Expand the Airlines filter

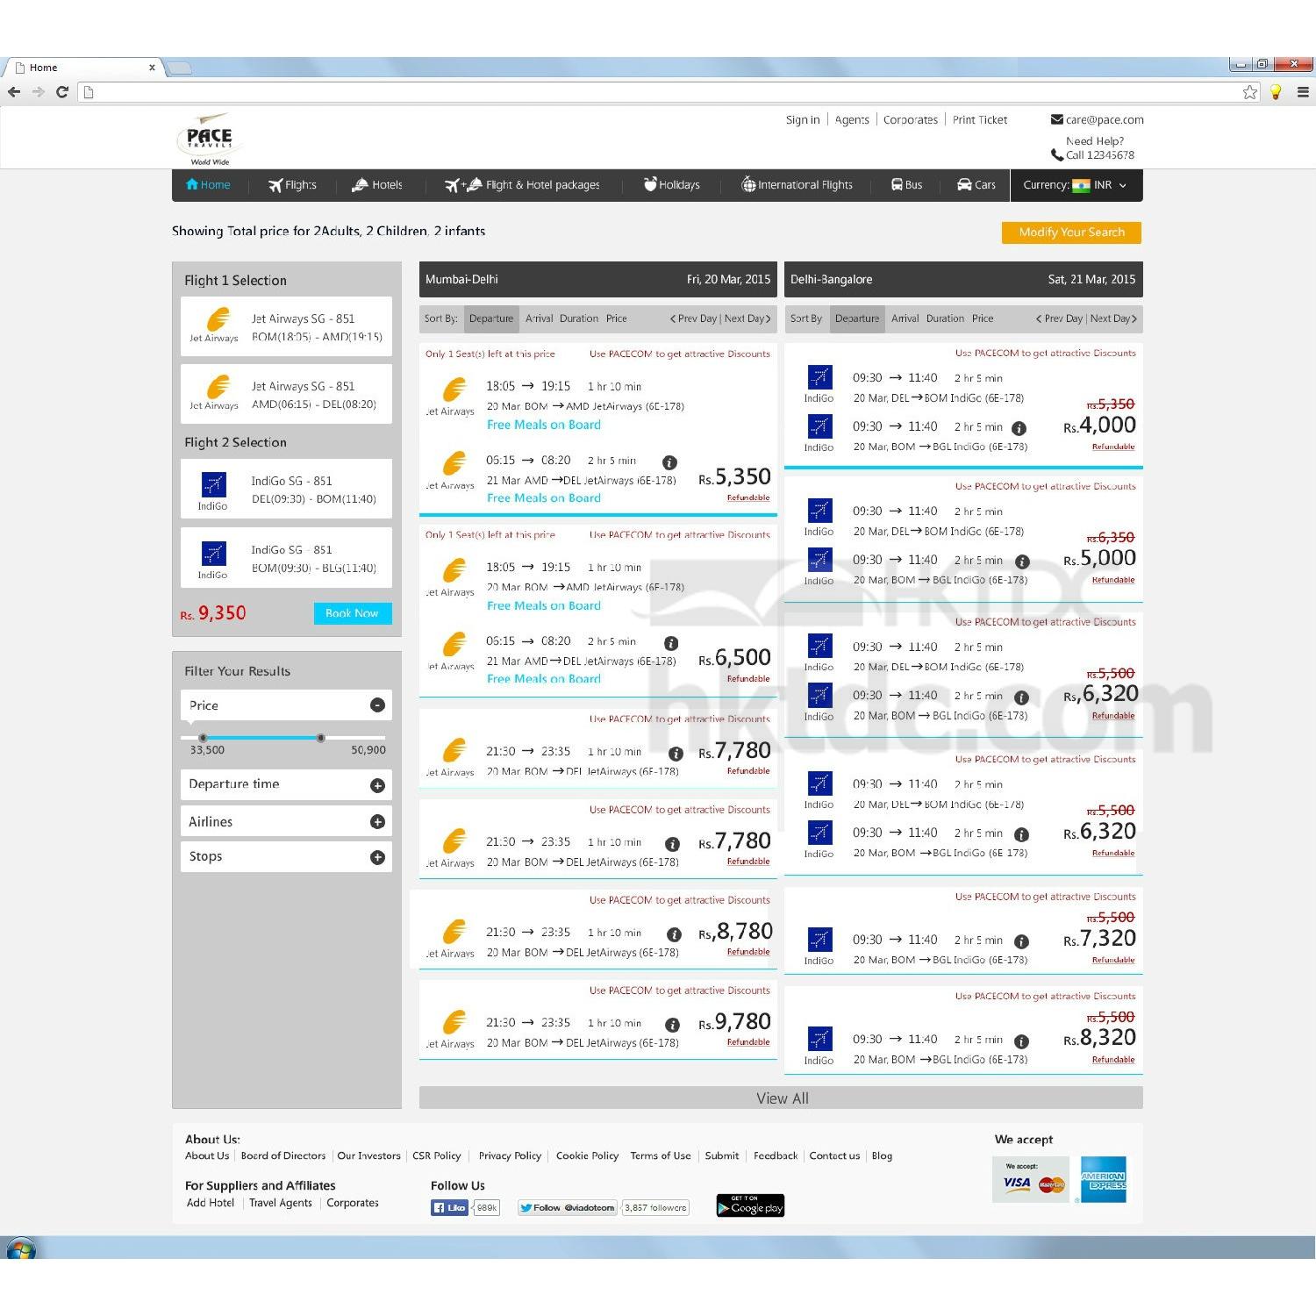click(x=377, y=822)
